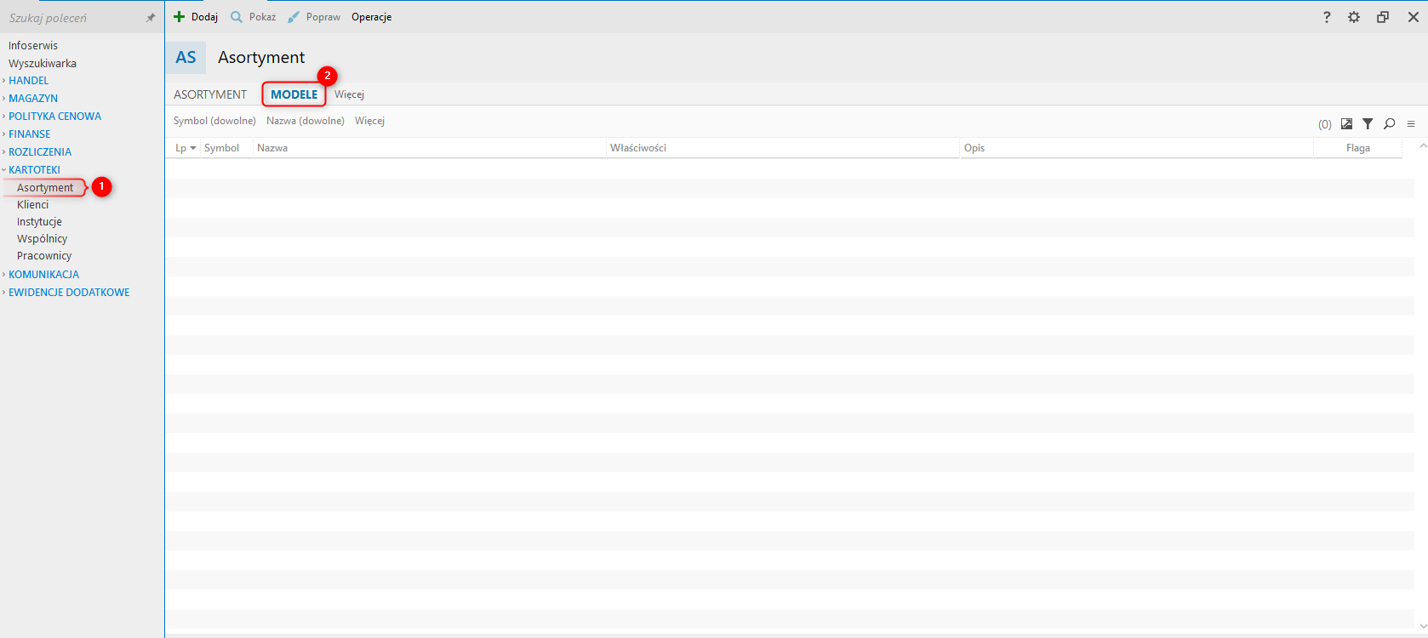Collapse the KARTOTEKI section

coord(34,170)
